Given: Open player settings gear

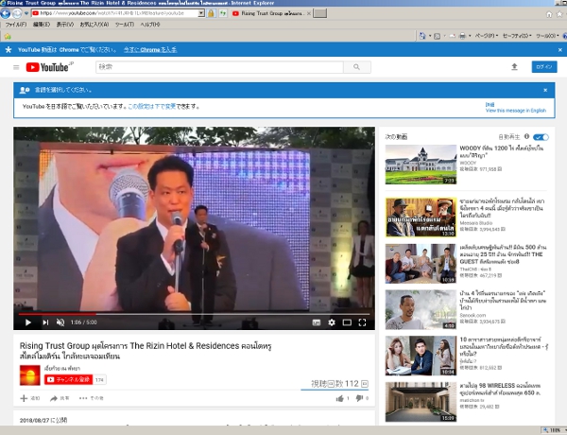Looking at the screenshot, I should click(332, 322).
